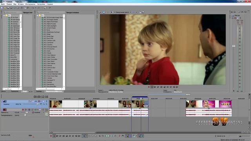Image resolution: width=251 pixels, height=141 pixels.
Task: Select BCC Damaged TV effect
Action: (49, 80)
